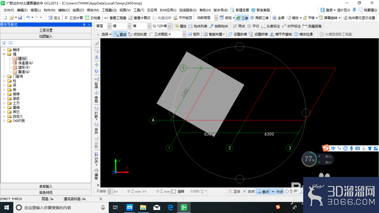
Task: Select the 平行 parallel axis tool
Action: click(x=253, y=26)
